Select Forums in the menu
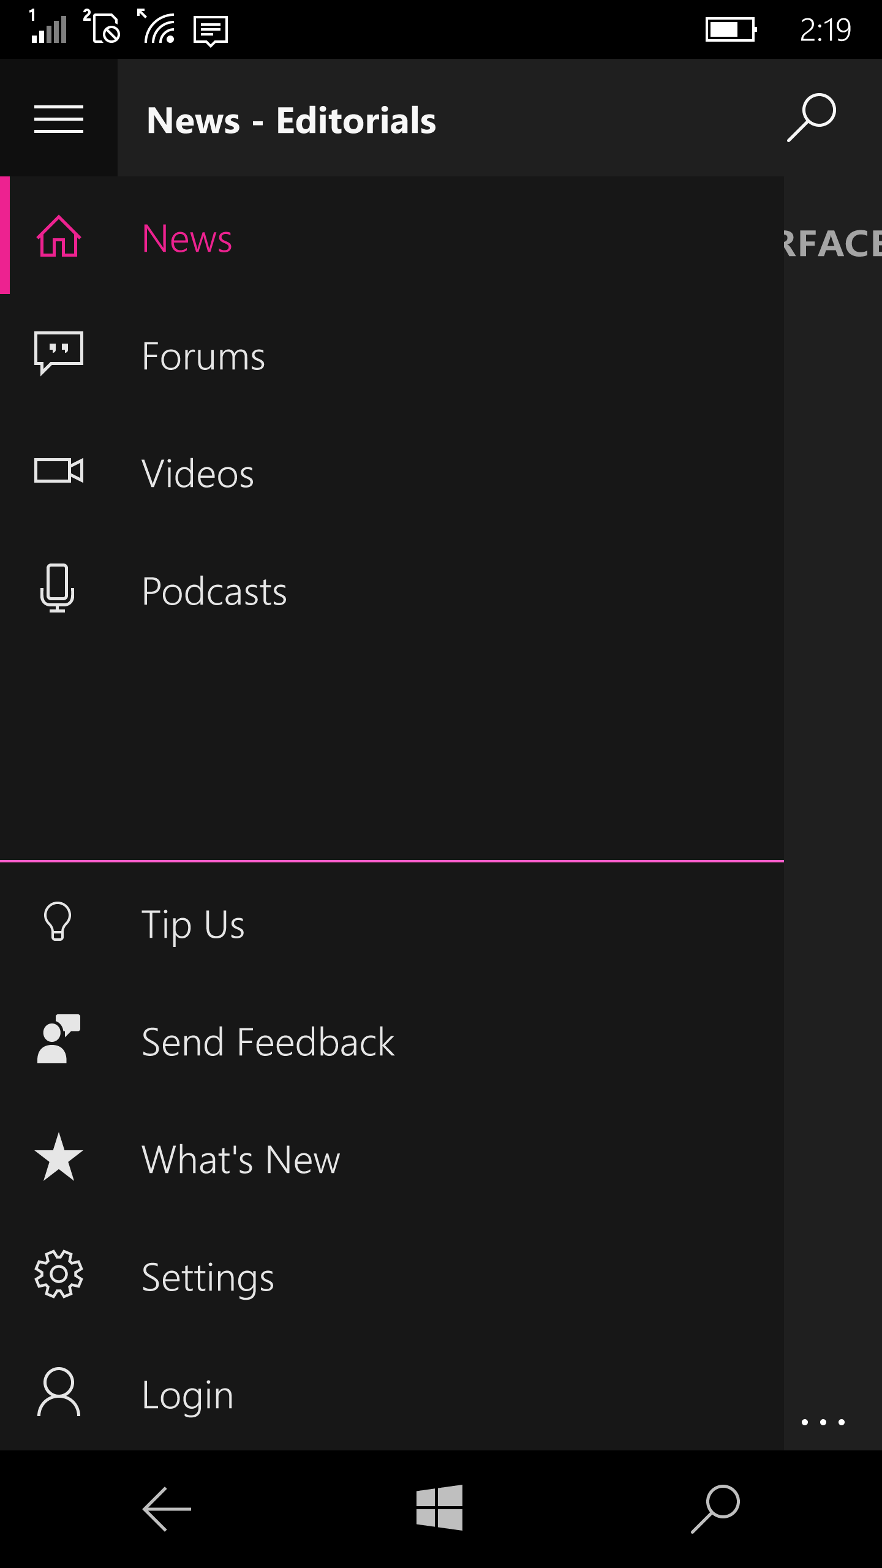Screen dimensions: 882x1568 [x=203, y=356]
